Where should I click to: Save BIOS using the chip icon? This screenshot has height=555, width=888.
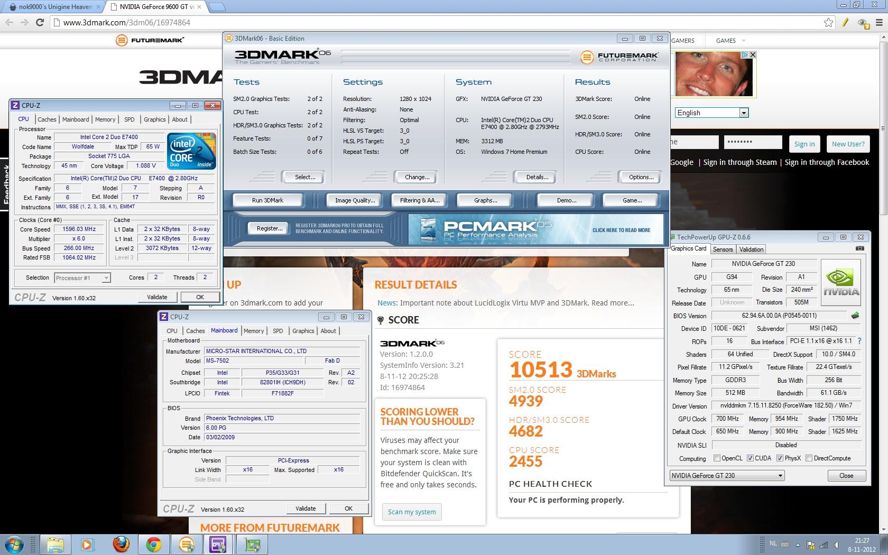855,316
